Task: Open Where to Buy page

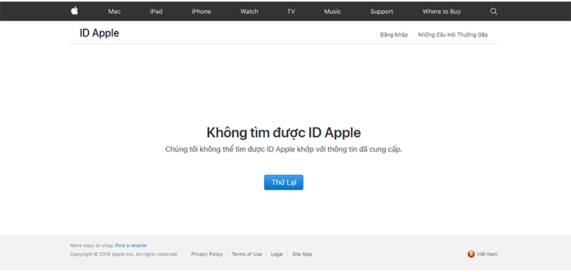Action: 441,11
